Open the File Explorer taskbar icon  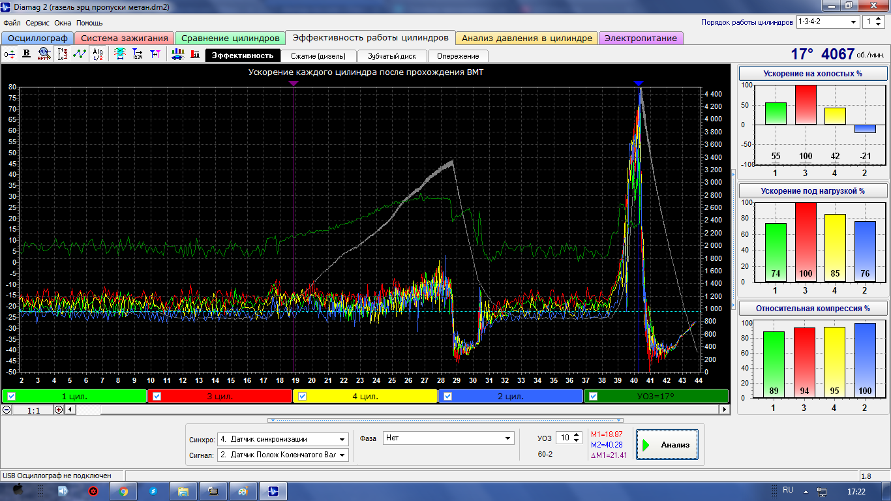click(183, 491)
